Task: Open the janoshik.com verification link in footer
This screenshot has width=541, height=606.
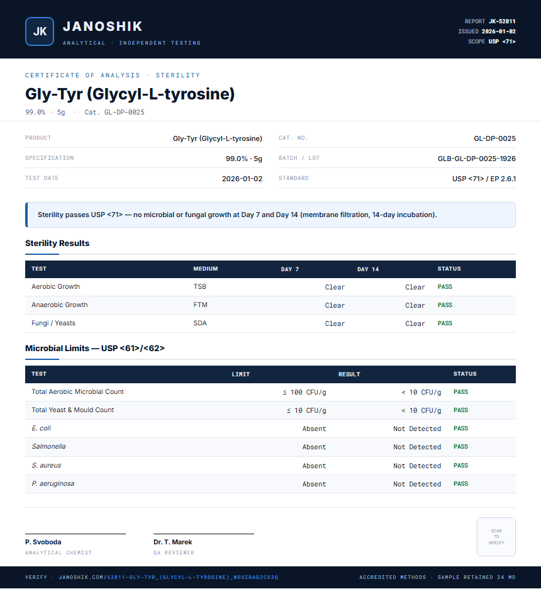Action: tap(168, 577)
